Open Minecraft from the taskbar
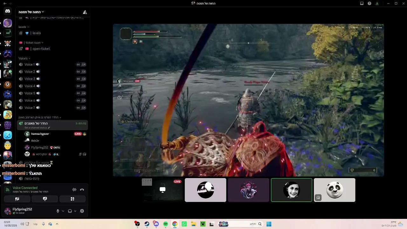The height and width of the screenshot is (229, 407). 203,224
